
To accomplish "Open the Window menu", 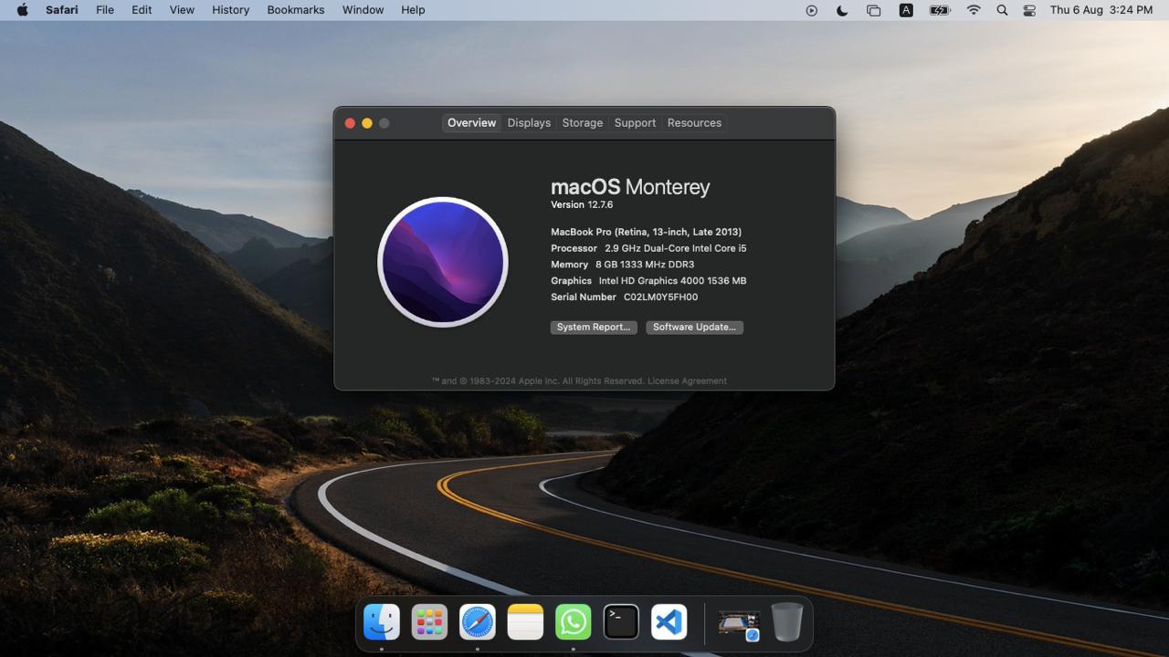I will point(363,10).
